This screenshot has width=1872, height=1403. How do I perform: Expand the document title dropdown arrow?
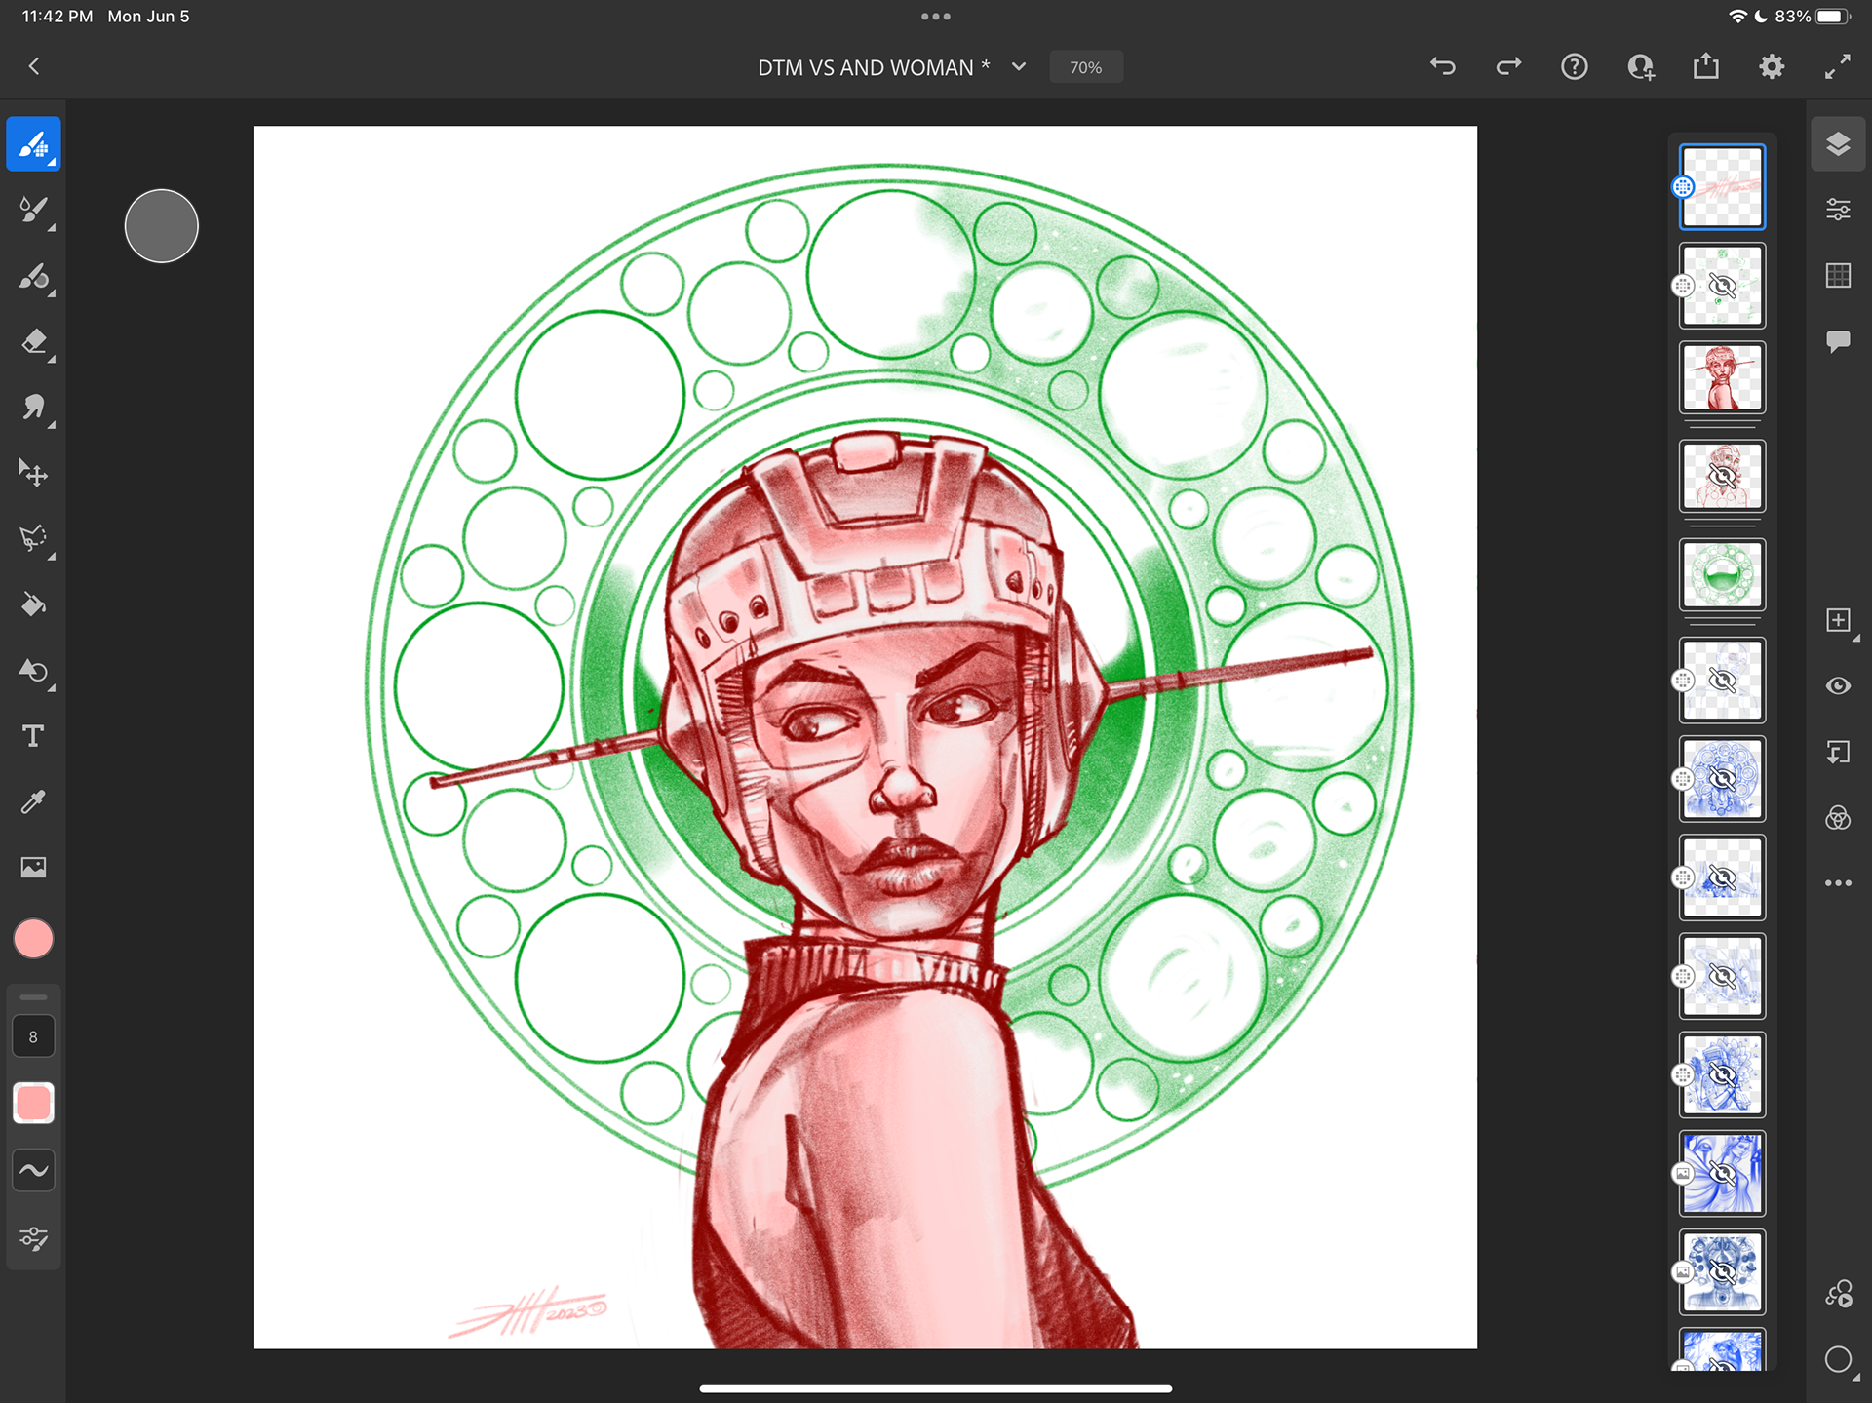(x=1019, y=67)
